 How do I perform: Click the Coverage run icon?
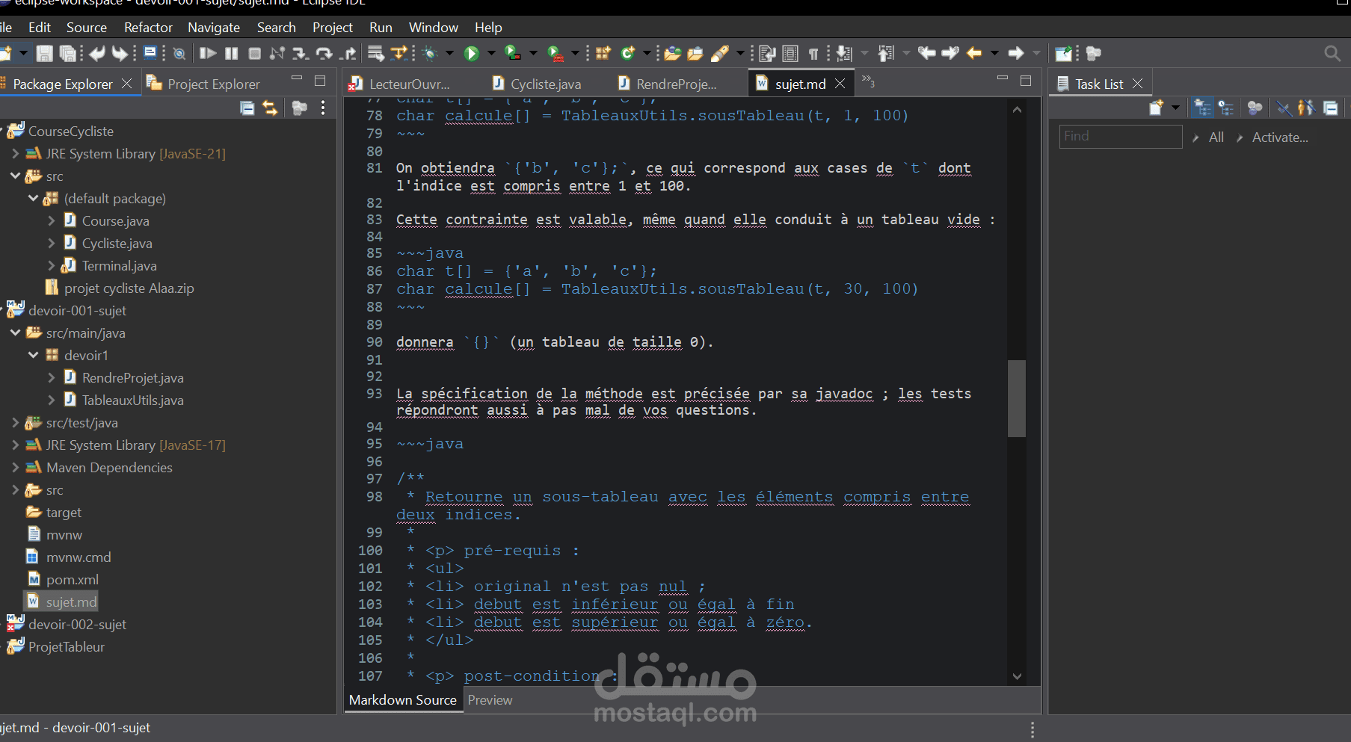click(x=513, y=54)
